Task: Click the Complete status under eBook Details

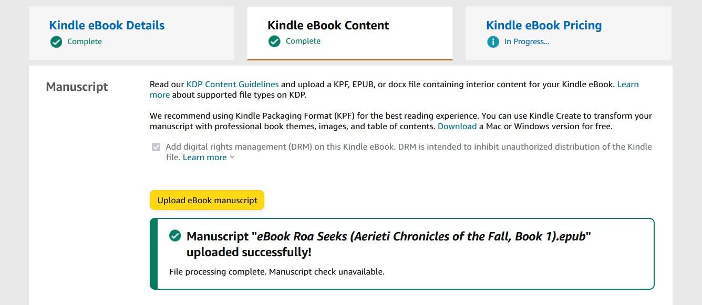Action: coord(85,42)
